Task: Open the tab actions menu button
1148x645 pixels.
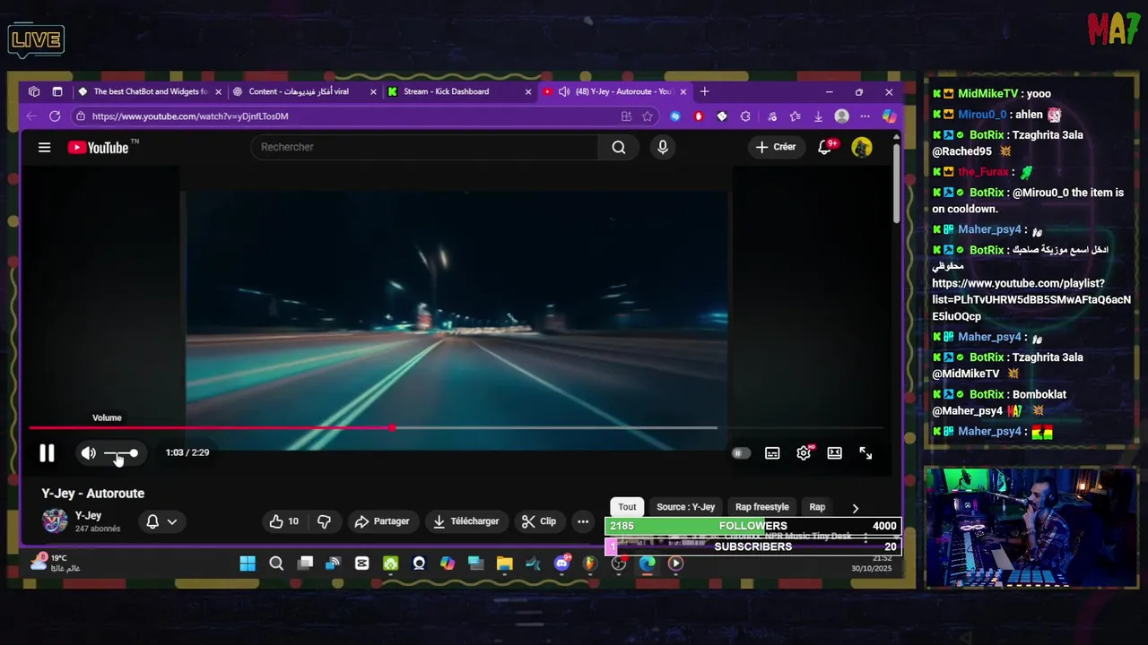Action: [x=57, y=91]
